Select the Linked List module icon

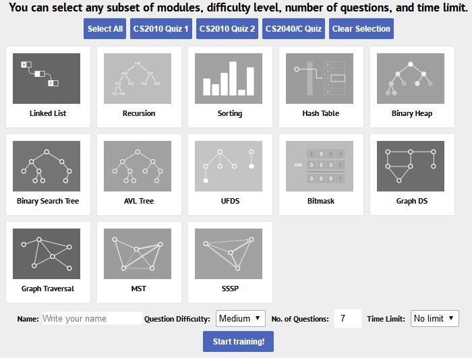[47, 79]
